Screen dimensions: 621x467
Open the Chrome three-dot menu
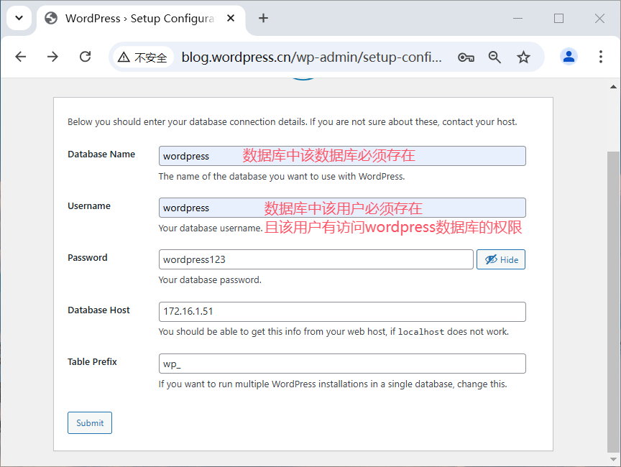pyautogui.click(x=601, y=57)
